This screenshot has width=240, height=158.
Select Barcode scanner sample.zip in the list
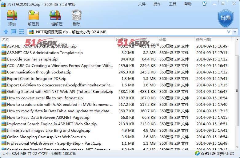[x=32, y=59]
